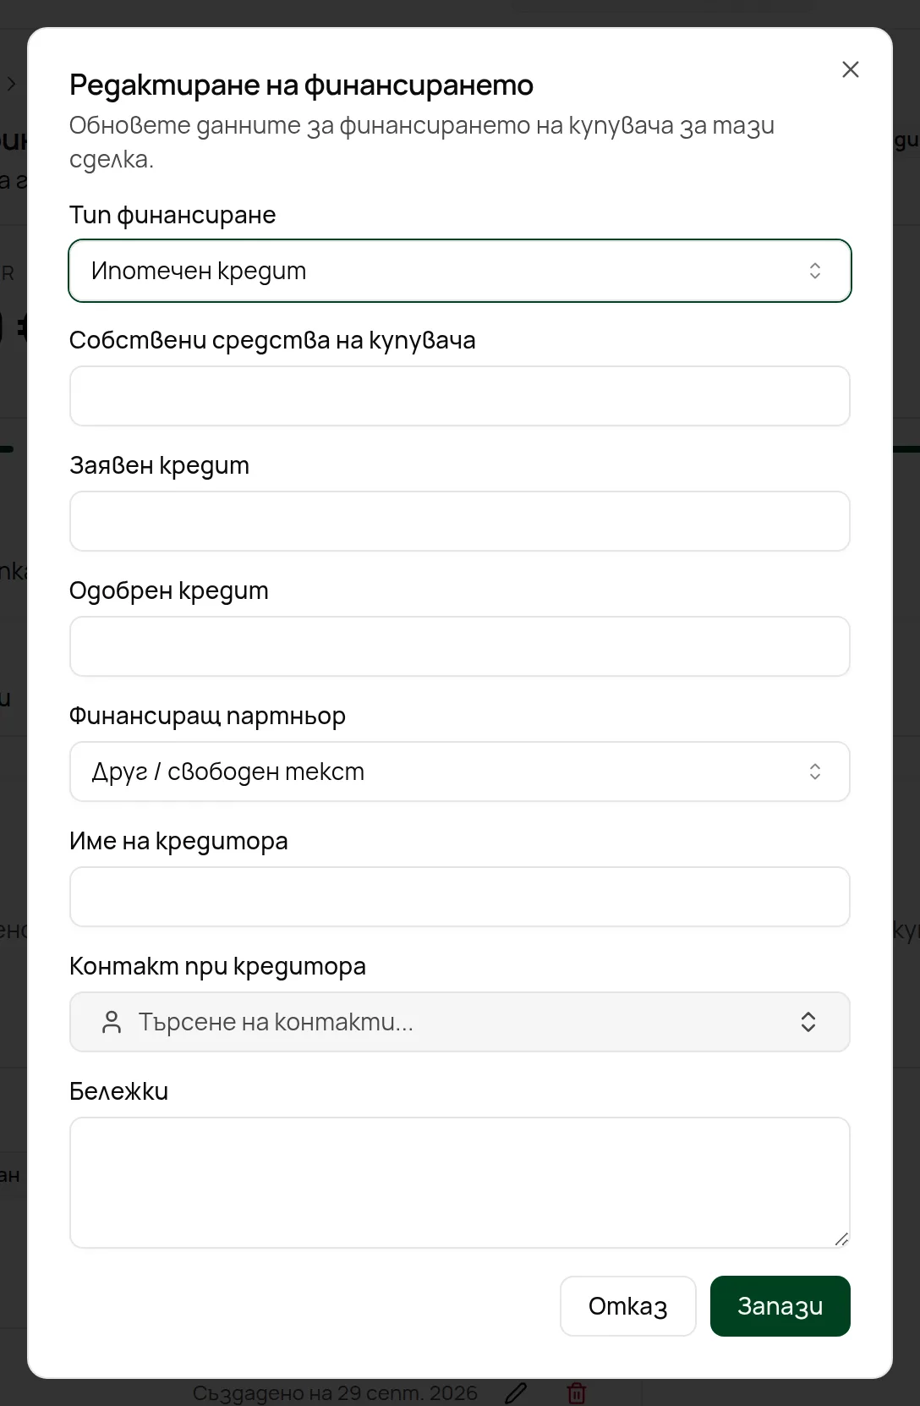Expand the Финансиращ партньор dropdown
Image resolution: width=920 pixels, height=1406 pixels.
pos(460,772)
